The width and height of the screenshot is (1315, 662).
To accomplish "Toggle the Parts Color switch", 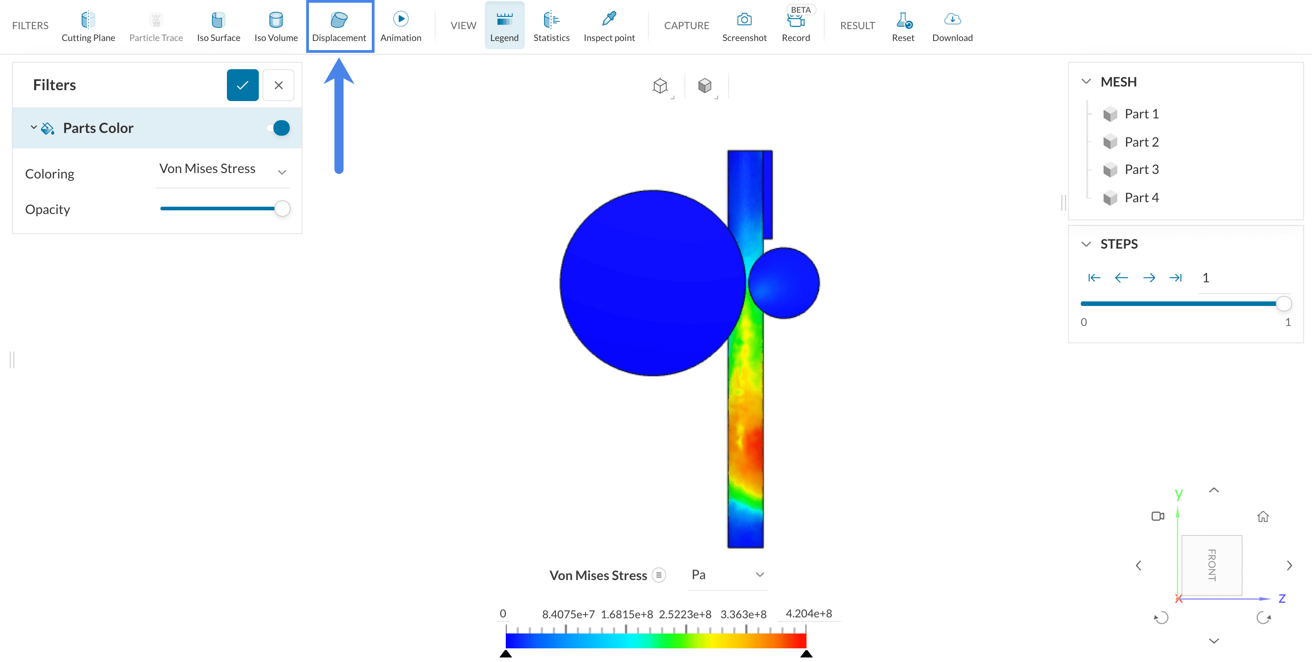I will (279, 128).
